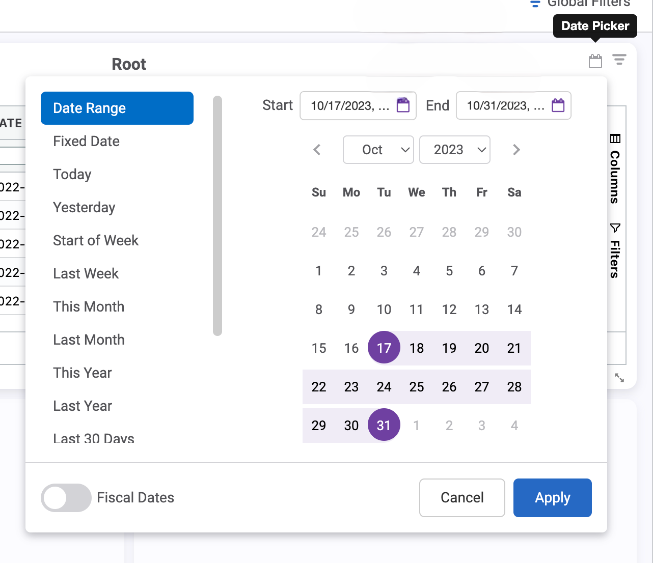Select the Date Range option
653x563 pixels.
[x=117, y=108]
